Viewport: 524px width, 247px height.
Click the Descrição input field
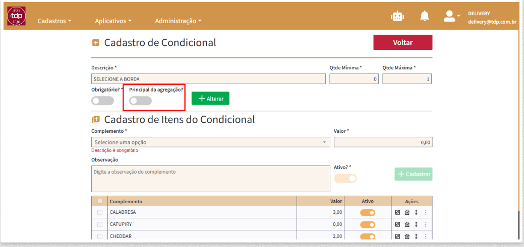208,79
